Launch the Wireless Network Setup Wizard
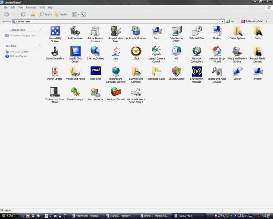Image resolution: width=273 pixels, height=219 pixels. point(136,95)
